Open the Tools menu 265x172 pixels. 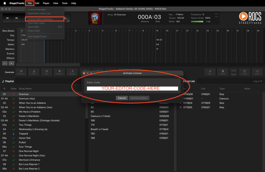point(64,3)
